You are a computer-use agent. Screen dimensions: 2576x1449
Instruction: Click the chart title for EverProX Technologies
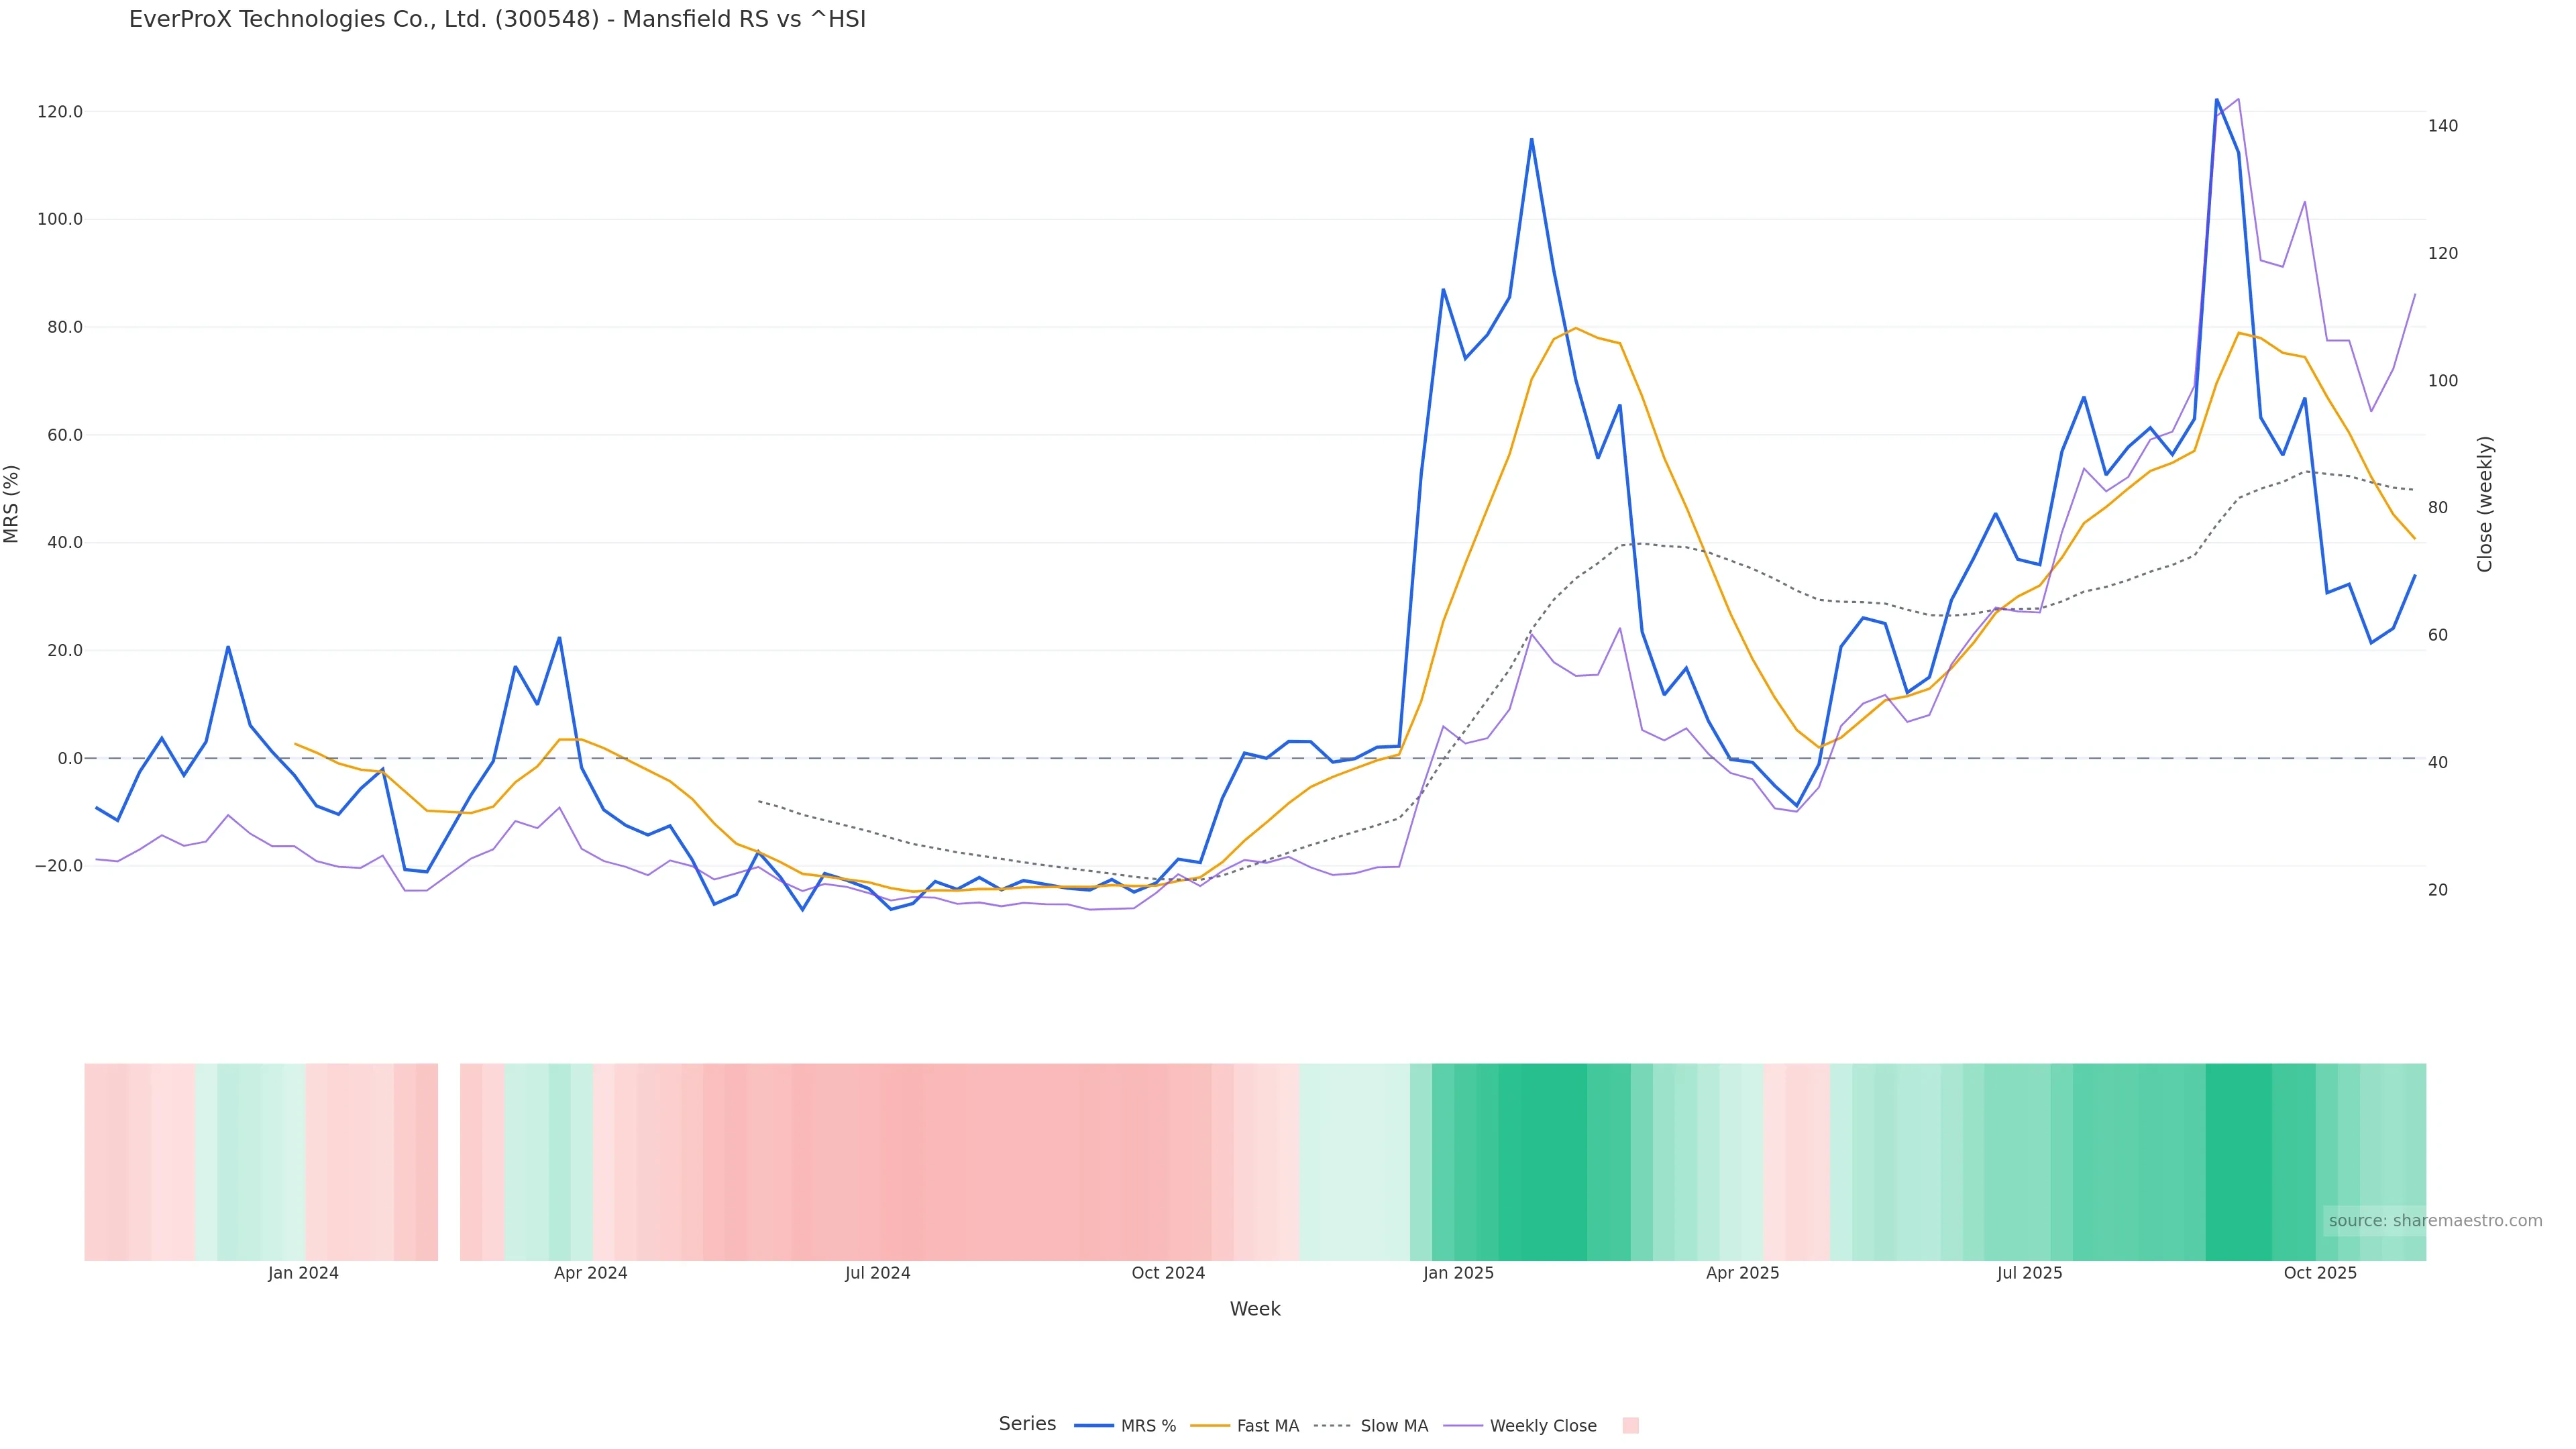coord(497,19)
